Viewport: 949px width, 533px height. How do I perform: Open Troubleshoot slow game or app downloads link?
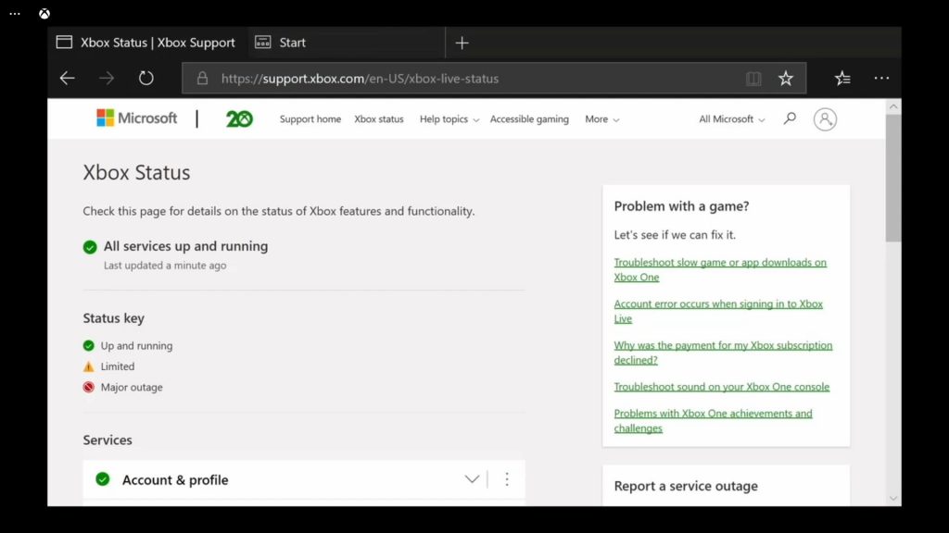tap(720, 269)
